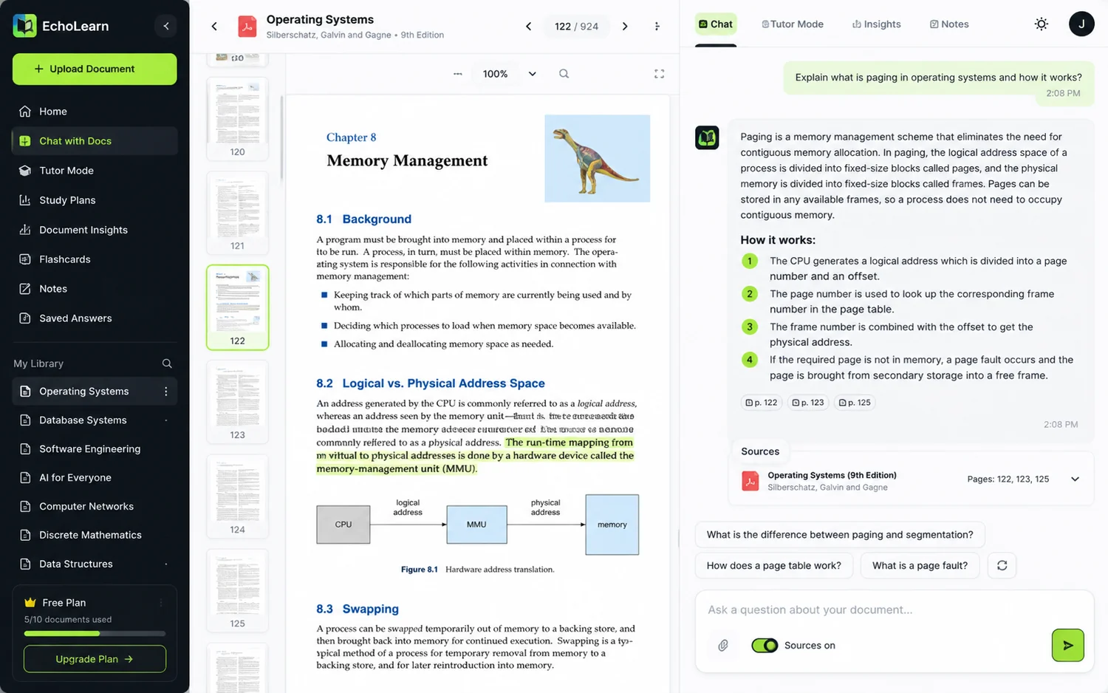The width and height of the screenshot is (1108, 693).
Task: Go back using arrow beside PDF icon
Action: (x=214, y=27)
